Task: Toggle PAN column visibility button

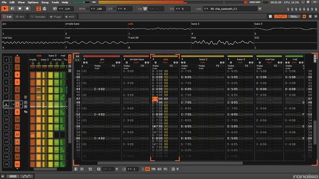Action: [154, 169]
